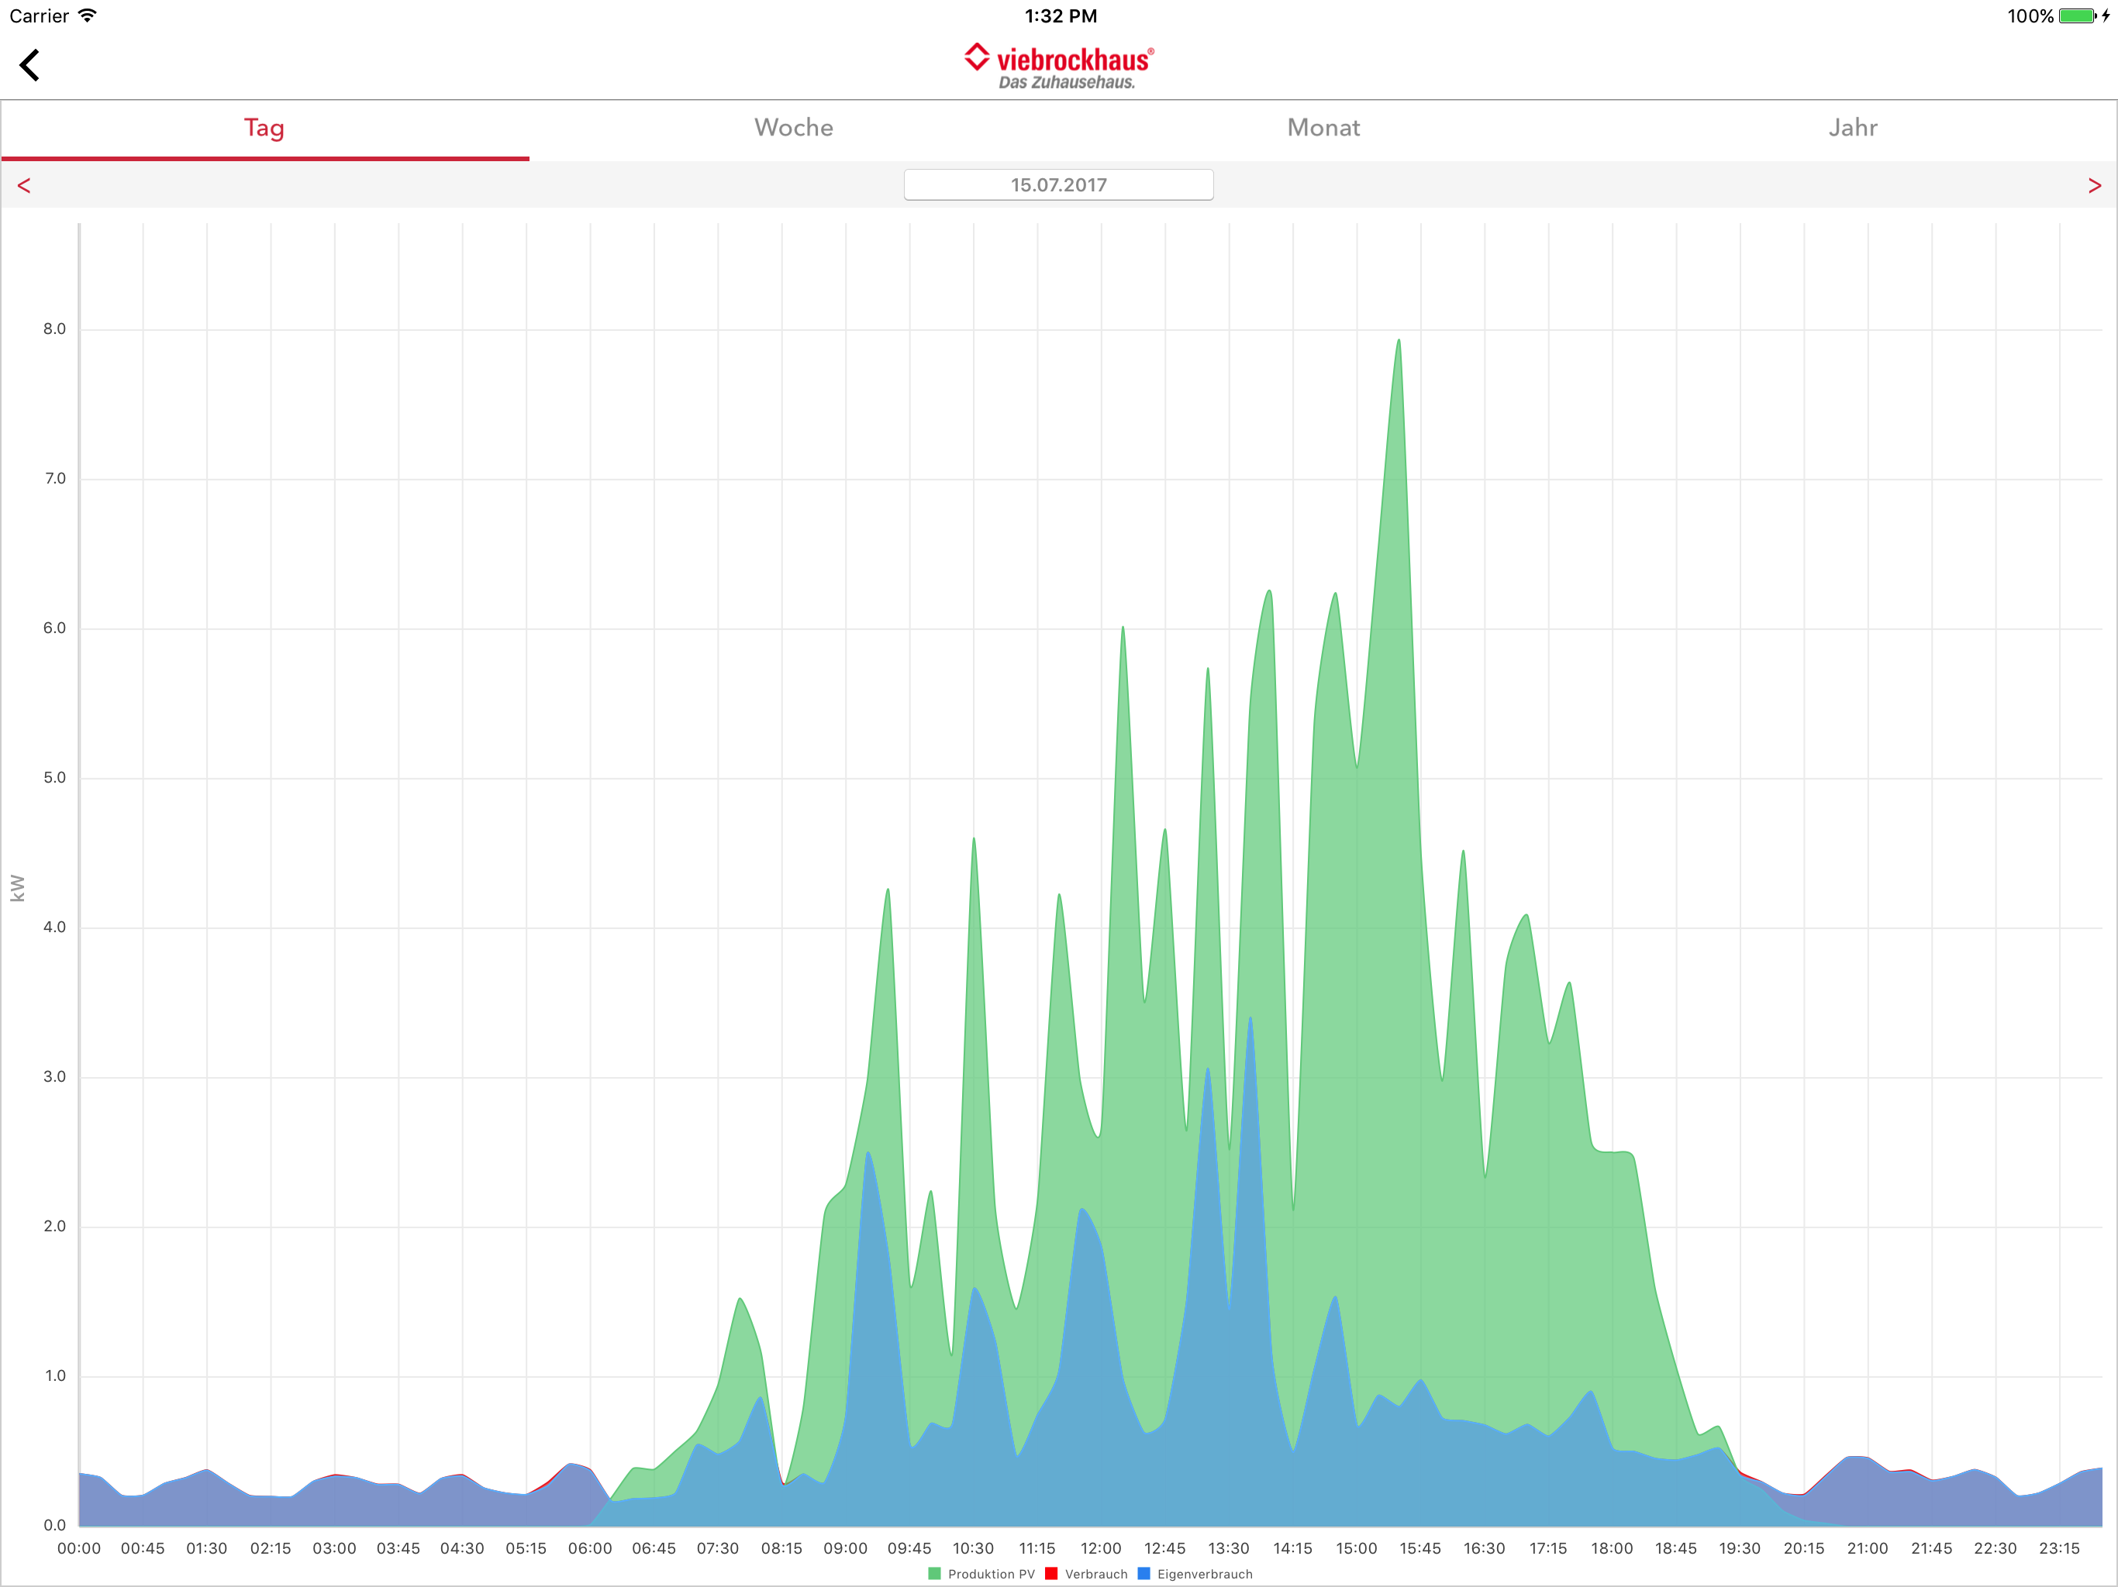Switch to the Monat tab
The image size is (2118, 1587).
coord(1323,129)
